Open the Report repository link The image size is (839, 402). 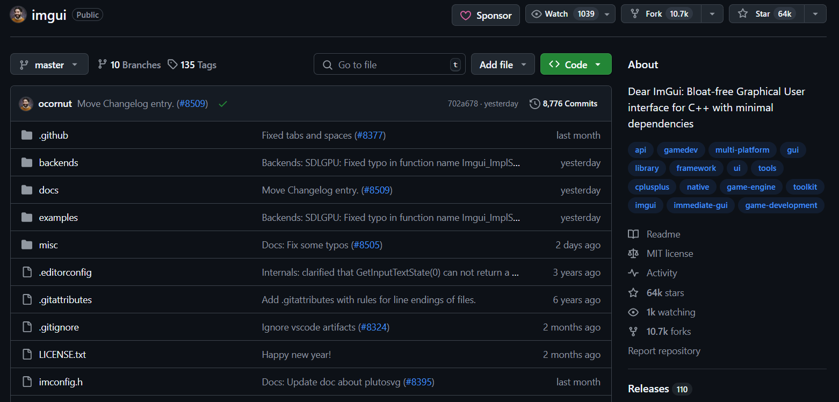point(664,351)
